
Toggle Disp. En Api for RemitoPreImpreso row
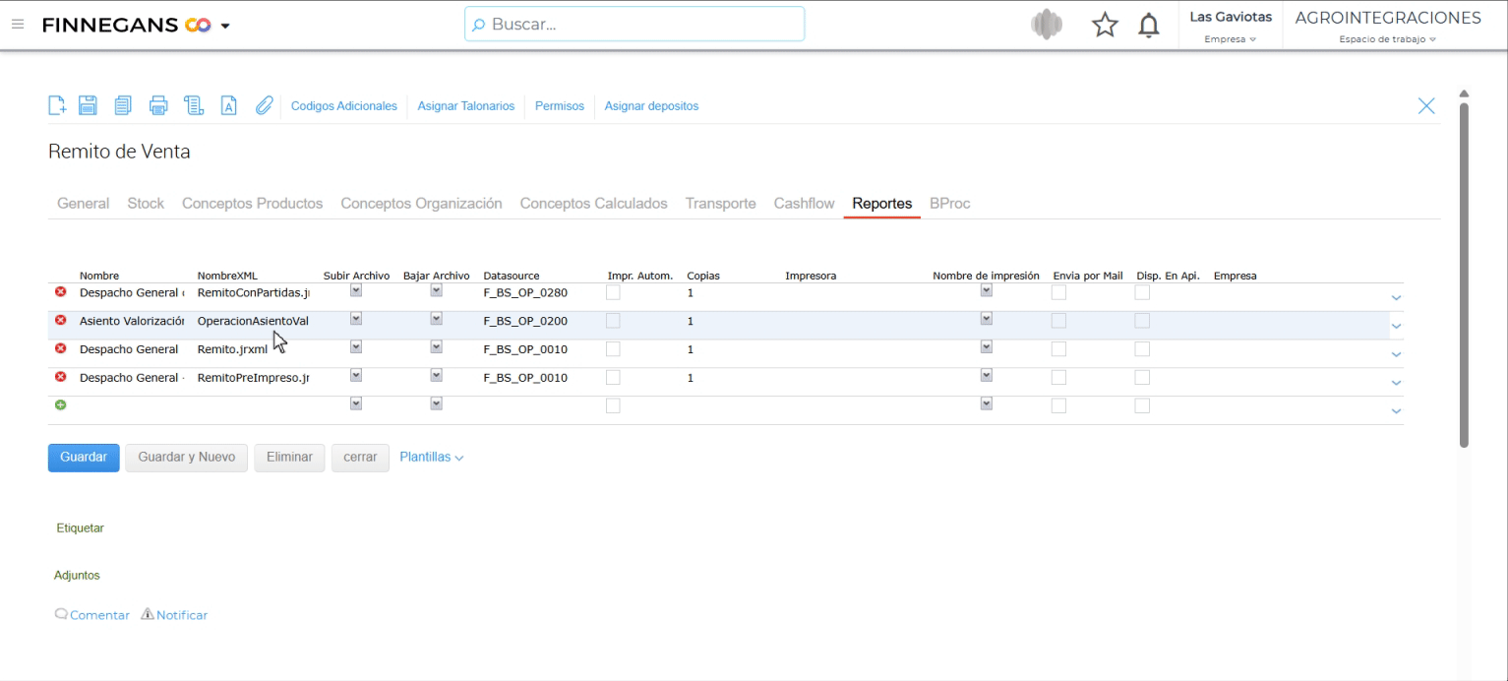coord(1142,377)
